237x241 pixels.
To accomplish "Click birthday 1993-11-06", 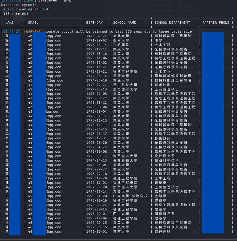I will click(x=97, y=58).
